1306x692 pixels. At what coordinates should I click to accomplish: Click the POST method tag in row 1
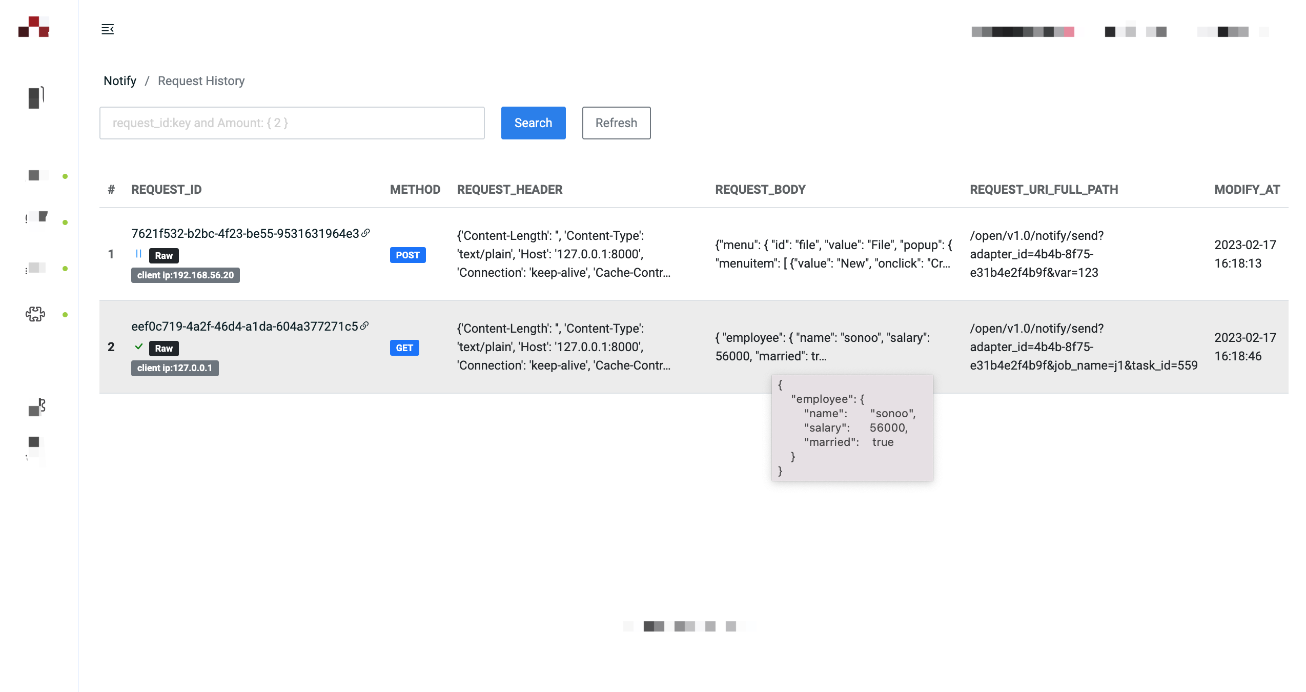[x=408, y=255]
